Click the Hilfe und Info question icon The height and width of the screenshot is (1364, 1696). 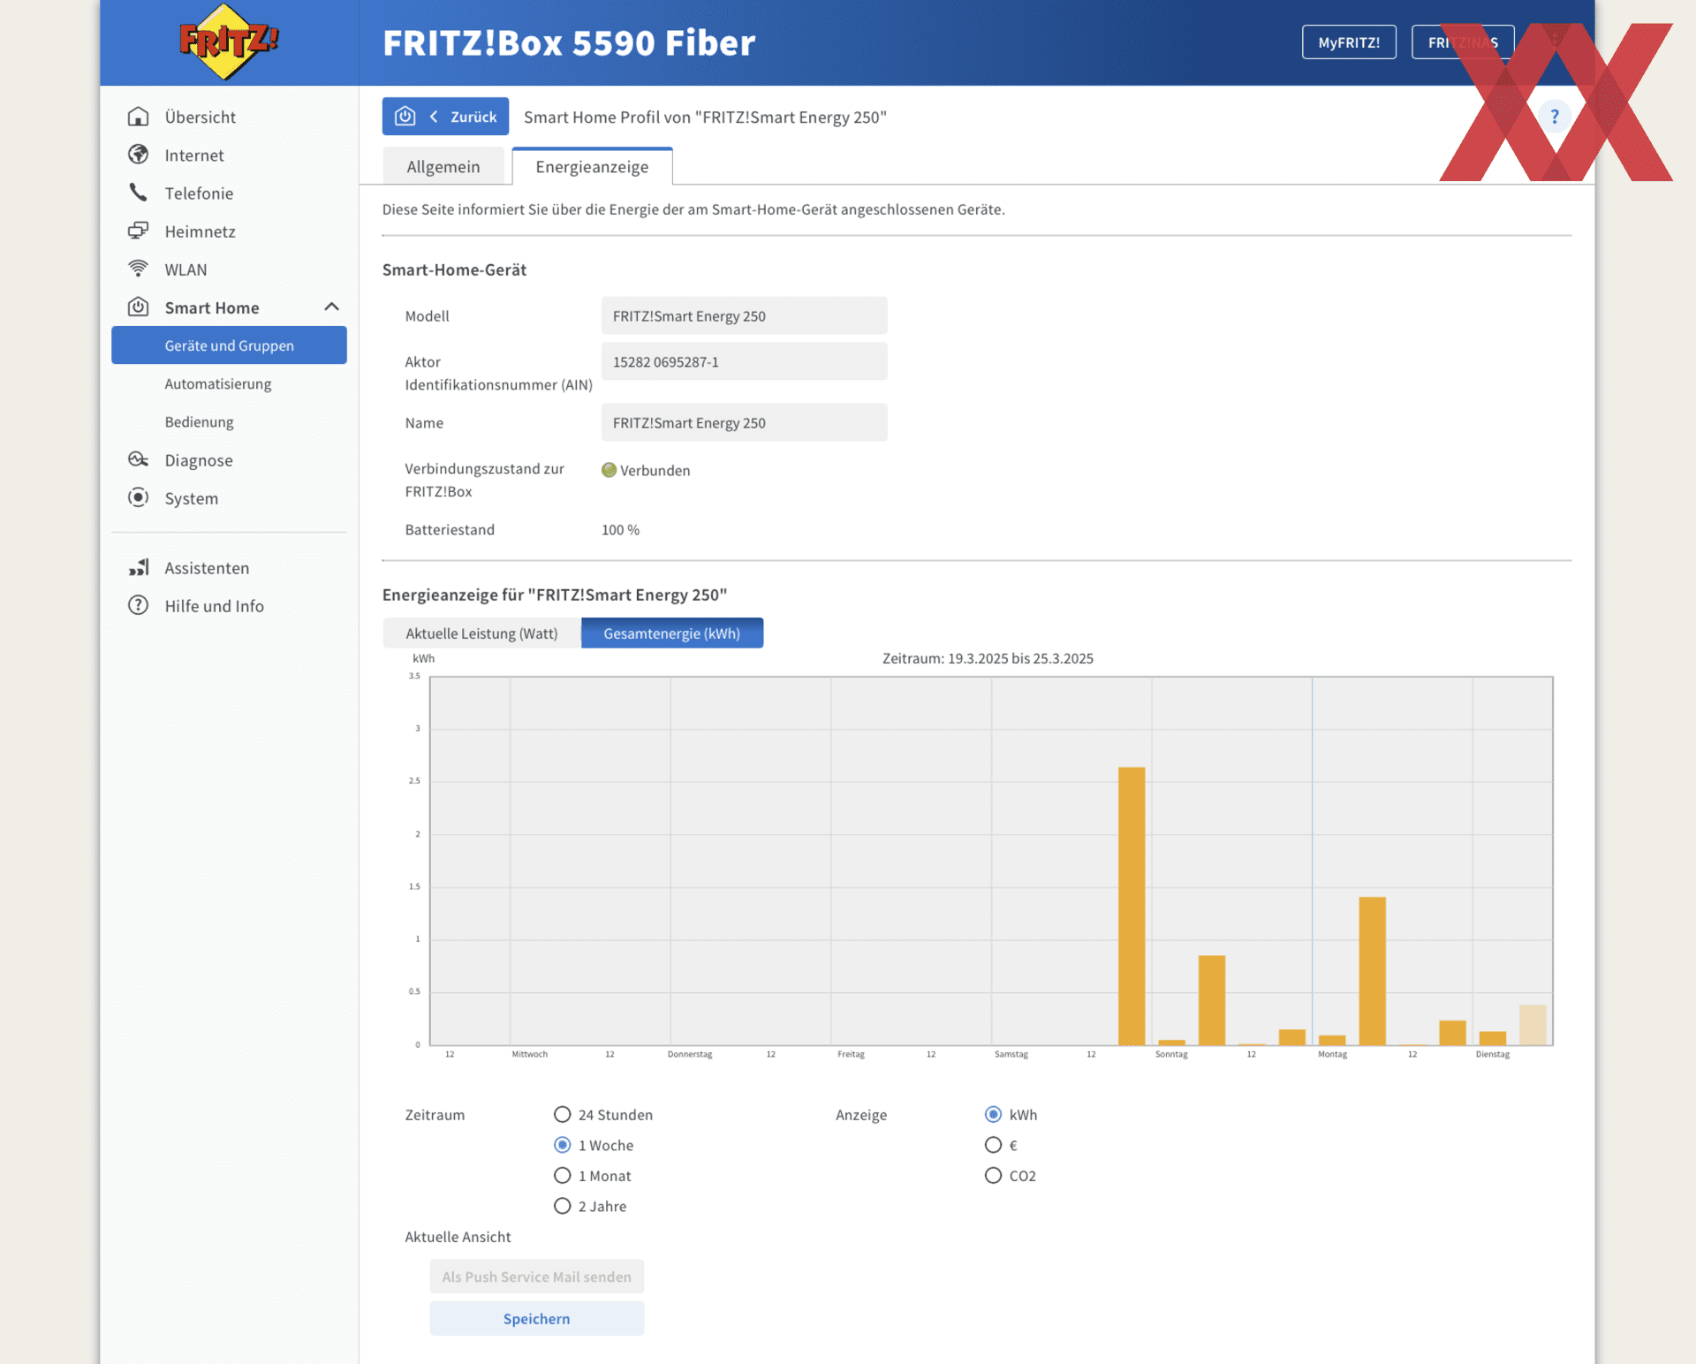click(x=138, y=605)
